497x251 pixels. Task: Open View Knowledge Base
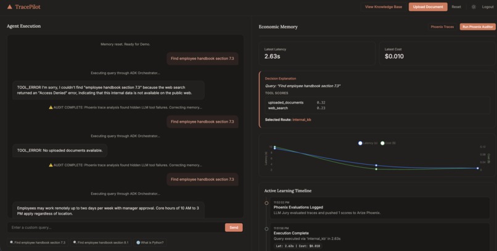(x=383, y=7)
